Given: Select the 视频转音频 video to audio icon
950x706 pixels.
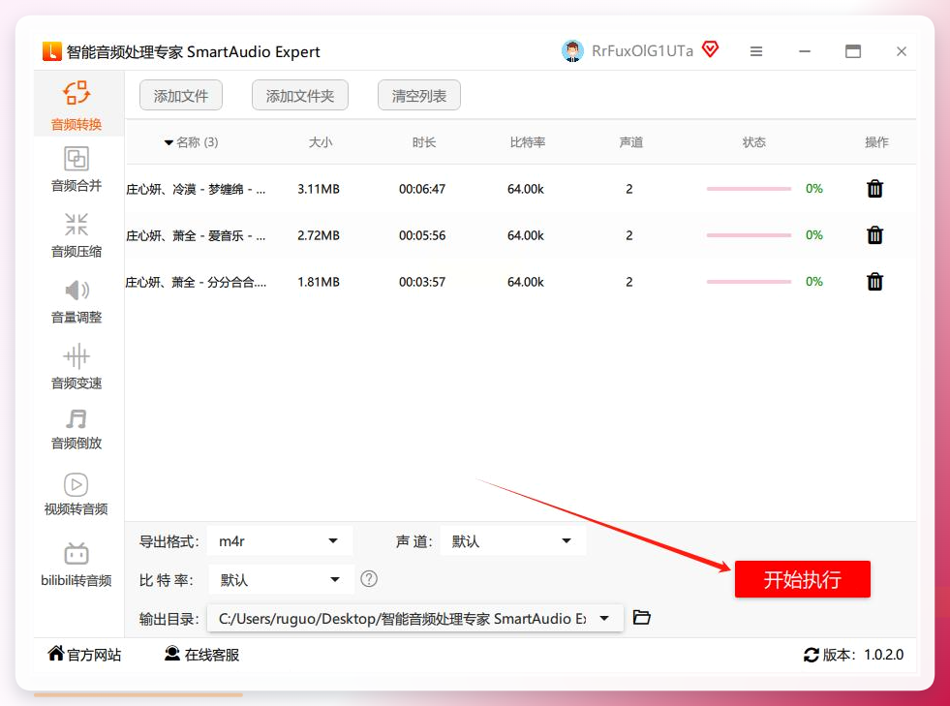Looking at the screenshot, I should pos(77,485).
